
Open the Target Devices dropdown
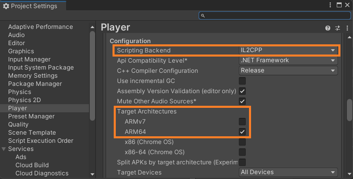coord(288,172)
